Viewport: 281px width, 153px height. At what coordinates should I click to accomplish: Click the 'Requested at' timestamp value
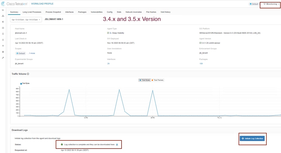75,150
